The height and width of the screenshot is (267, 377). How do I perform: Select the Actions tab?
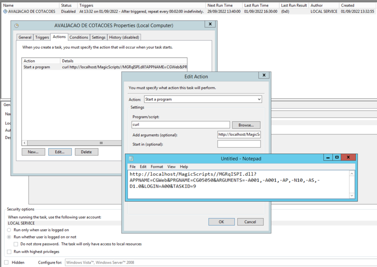coord(59,37)
